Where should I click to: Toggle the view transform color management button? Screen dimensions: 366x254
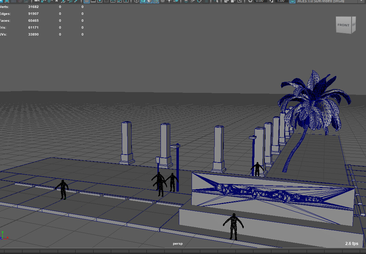[292, 1]
